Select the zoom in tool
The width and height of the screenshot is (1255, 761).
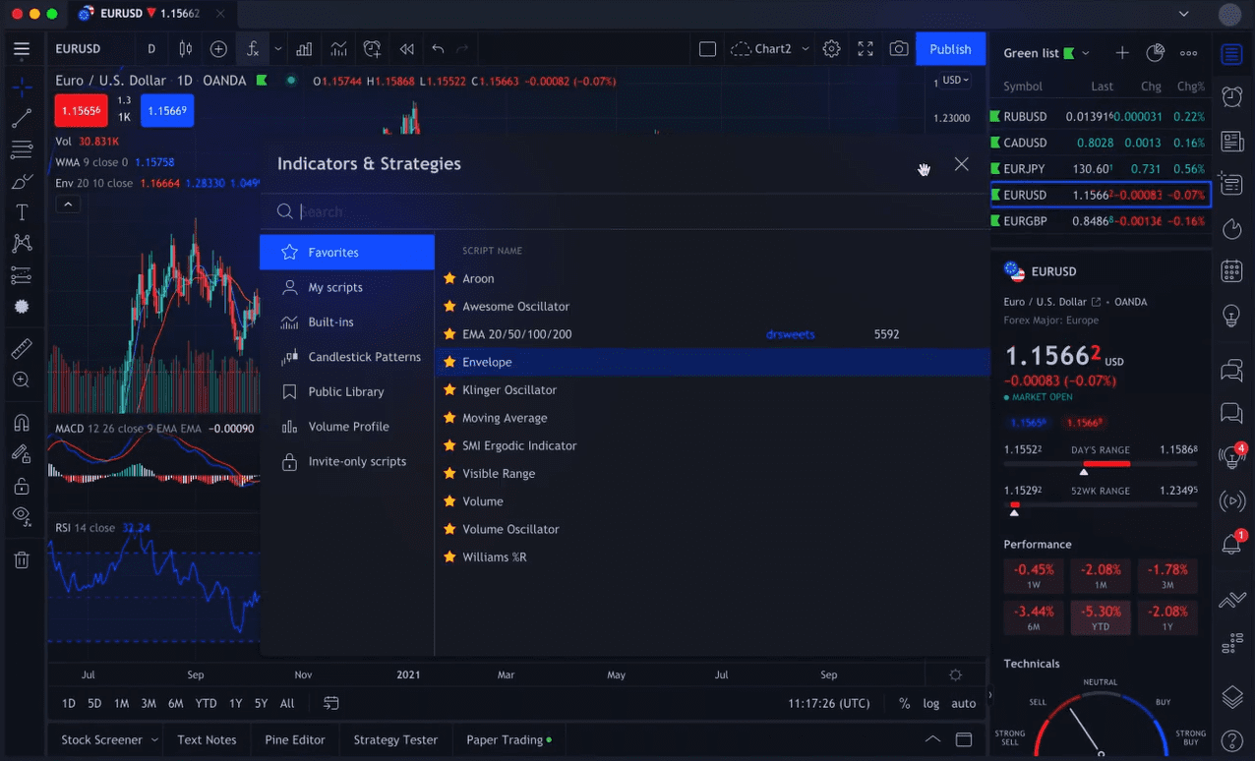[x=22, y=380]
